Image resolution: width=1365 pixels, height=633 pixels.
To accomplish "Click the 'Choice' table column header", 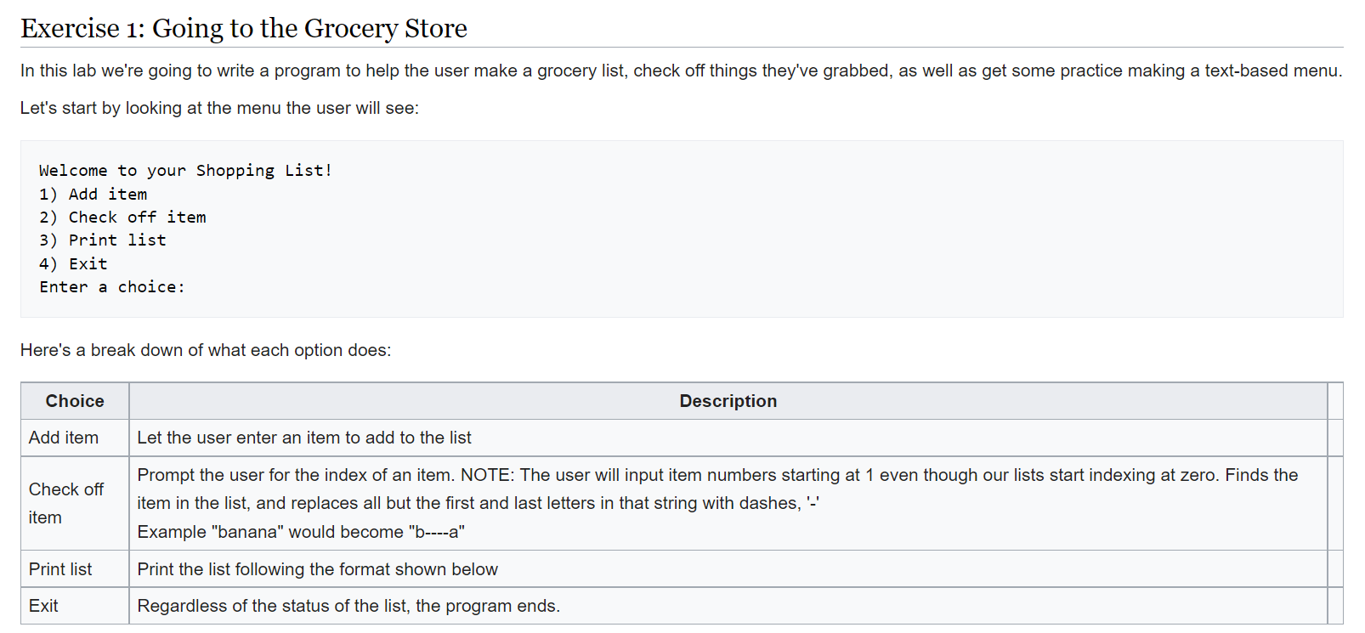I will click(75, 401).
